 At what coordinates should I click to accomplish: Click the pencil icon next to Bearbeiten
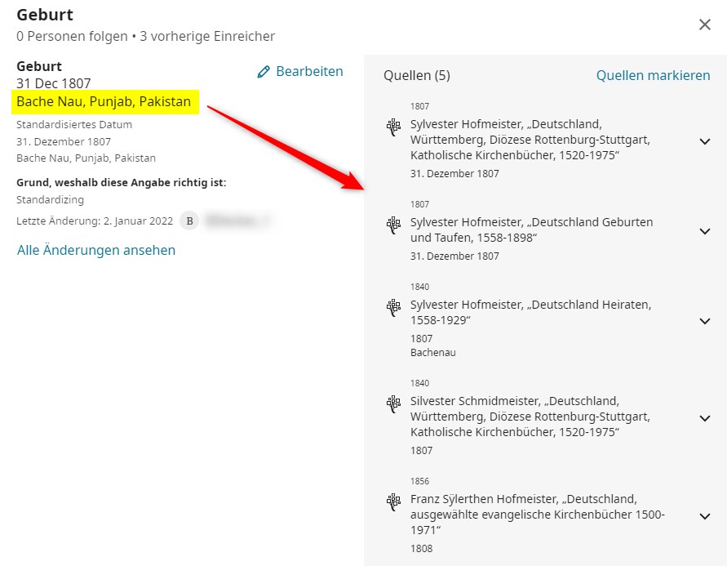(x=263, y=72)
